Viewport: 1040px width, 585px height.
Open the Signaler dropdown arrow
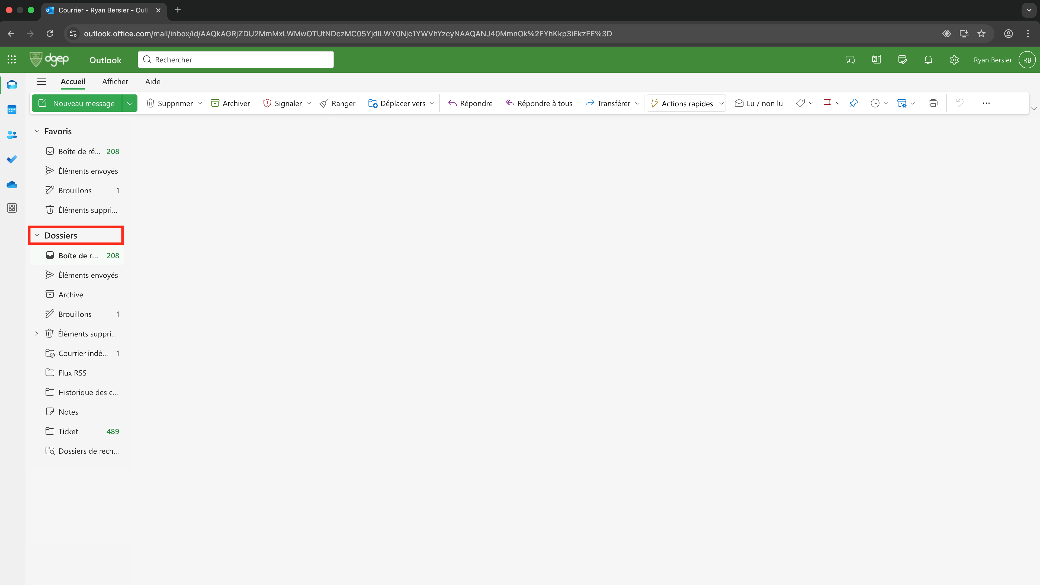click(309, 103)
